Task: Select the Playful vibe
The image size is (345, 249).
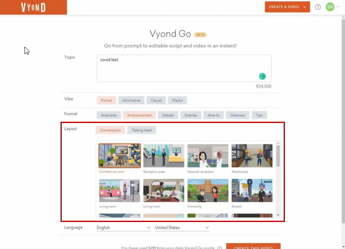Action: 178,100
